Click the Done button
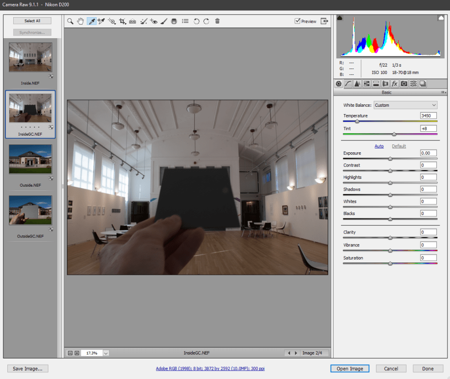The width and height of the screenshot is (450, 379). (427, 369)
